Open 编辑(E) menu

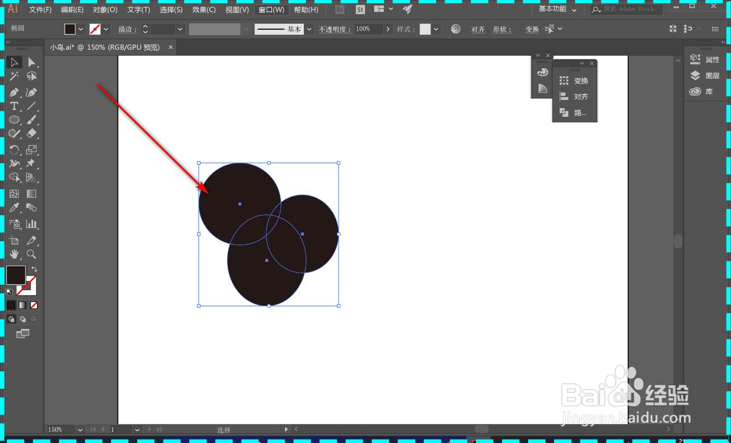72,10
